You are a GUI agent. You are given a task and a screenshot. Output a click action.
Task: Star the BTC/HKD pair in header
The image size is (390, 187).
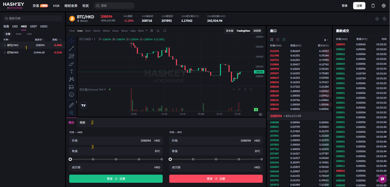point(377,19)
